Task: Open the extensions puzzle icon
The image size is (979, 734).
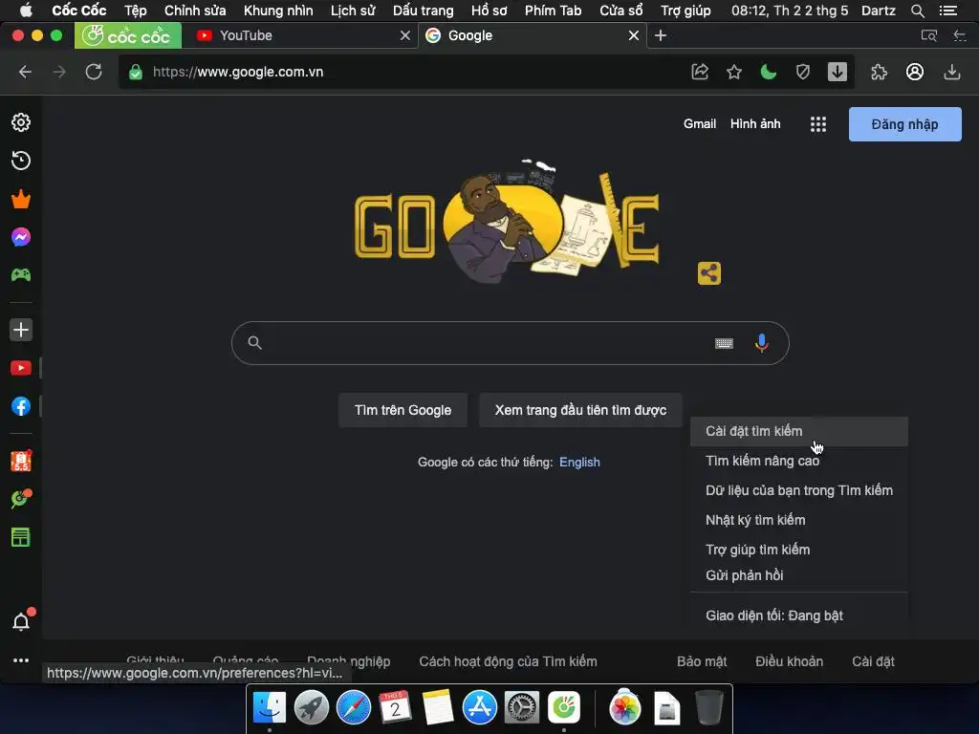Action: (880, 72)
